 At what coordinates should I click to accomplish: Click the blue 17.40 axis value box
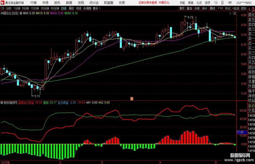click(242, 132)
